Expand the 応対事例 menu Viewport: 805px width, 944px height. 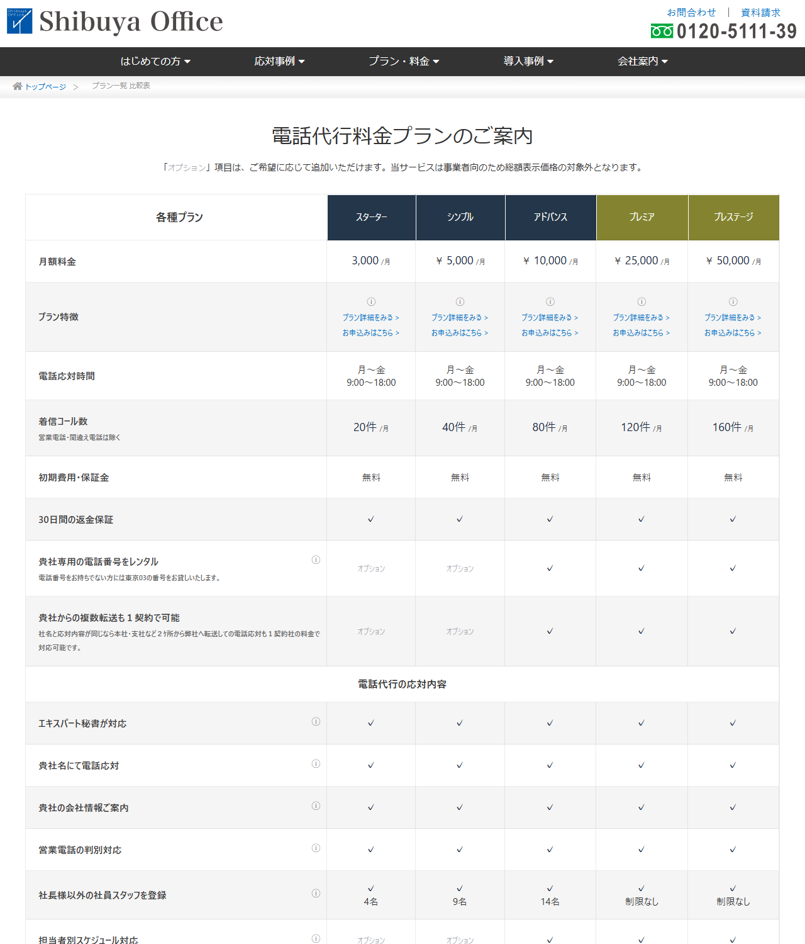(x=279, y=61)
